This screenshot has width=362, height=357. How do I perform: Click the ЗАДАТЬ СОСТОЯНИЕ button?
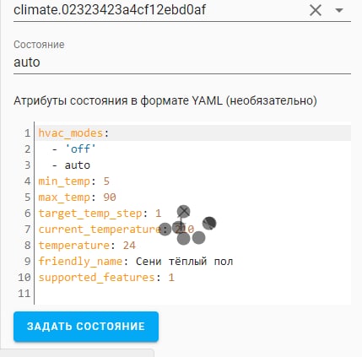click(86, 327)
